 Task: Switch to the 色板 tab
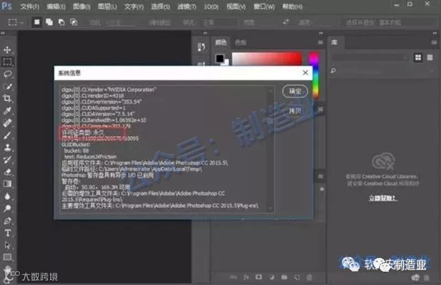tap(241, 42)
